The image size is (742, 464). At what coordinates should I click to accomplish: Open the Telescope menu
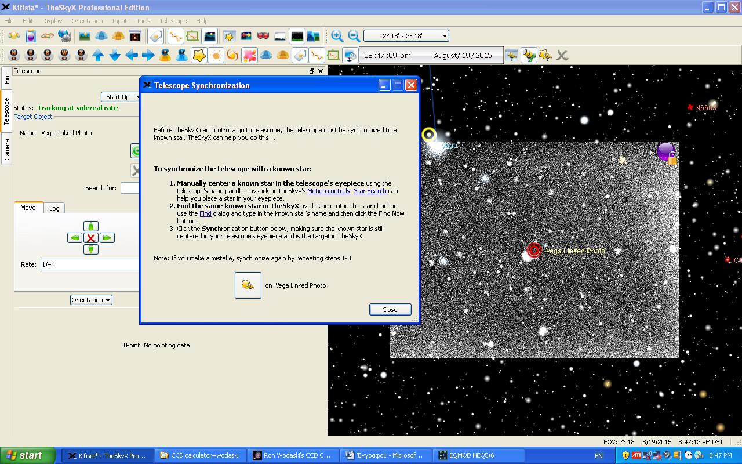pyautogui.click(x=173, y=21)
